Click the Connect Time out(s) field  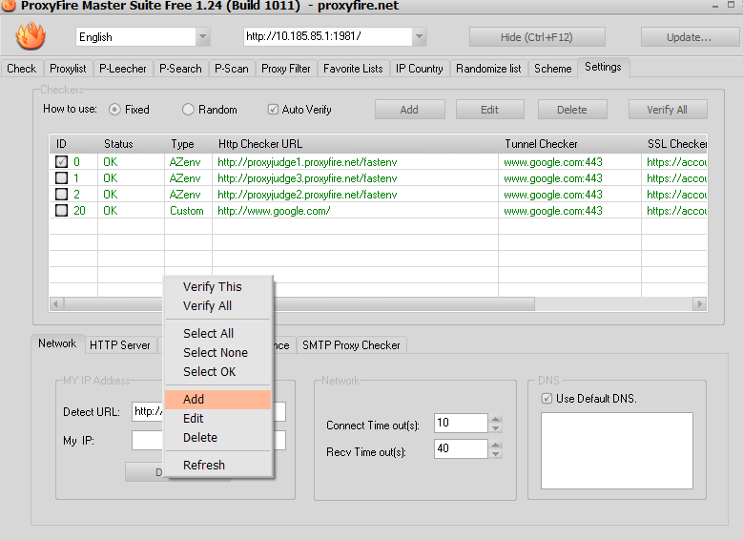(x=461, y=423)
